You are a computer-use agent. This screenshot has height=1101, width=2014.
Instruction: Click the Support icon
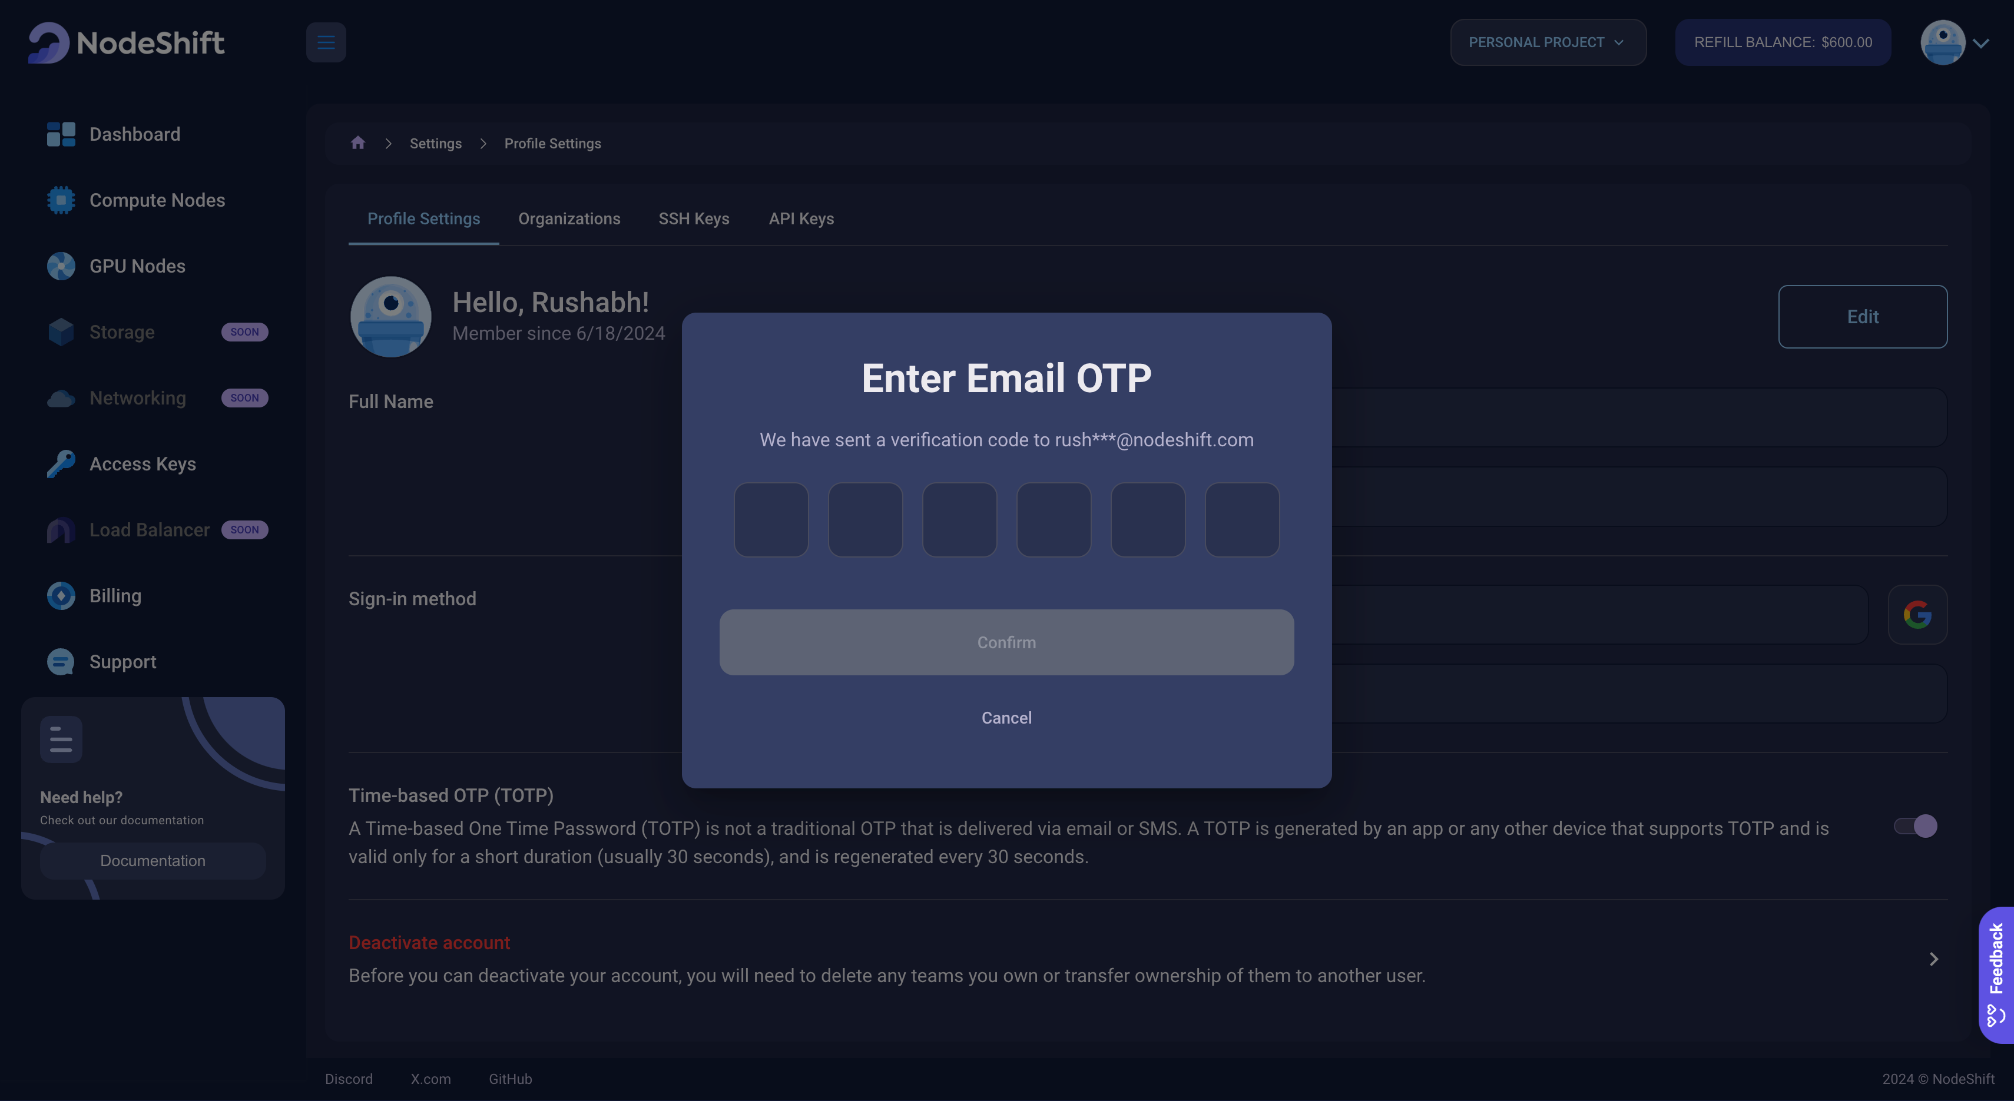pos(59,662)
